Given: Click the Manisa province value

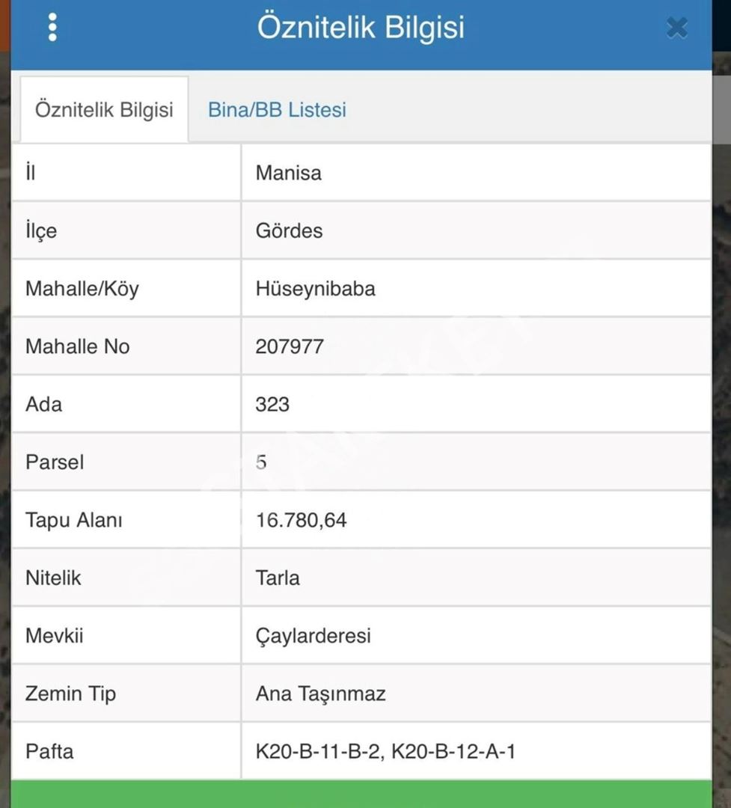Looking at the screenshot, I should pos(289,173).
